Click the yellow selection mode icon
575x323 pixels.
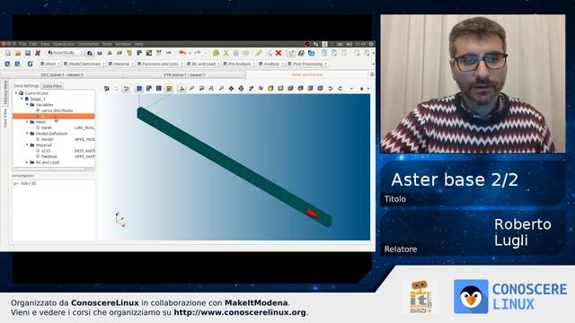(x=169, y=88)
